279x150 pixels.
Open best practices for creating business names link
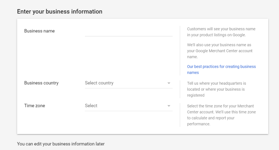tap(221, 70)
